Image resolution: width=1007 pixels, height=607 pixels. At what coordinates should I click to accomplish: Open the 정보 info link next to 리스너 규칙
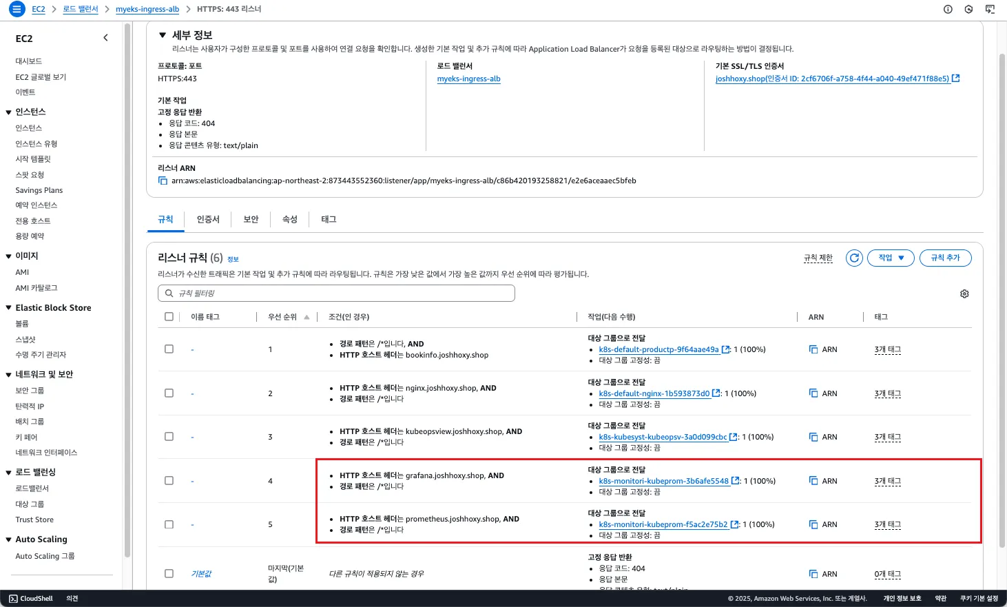(x=233, y=259)
